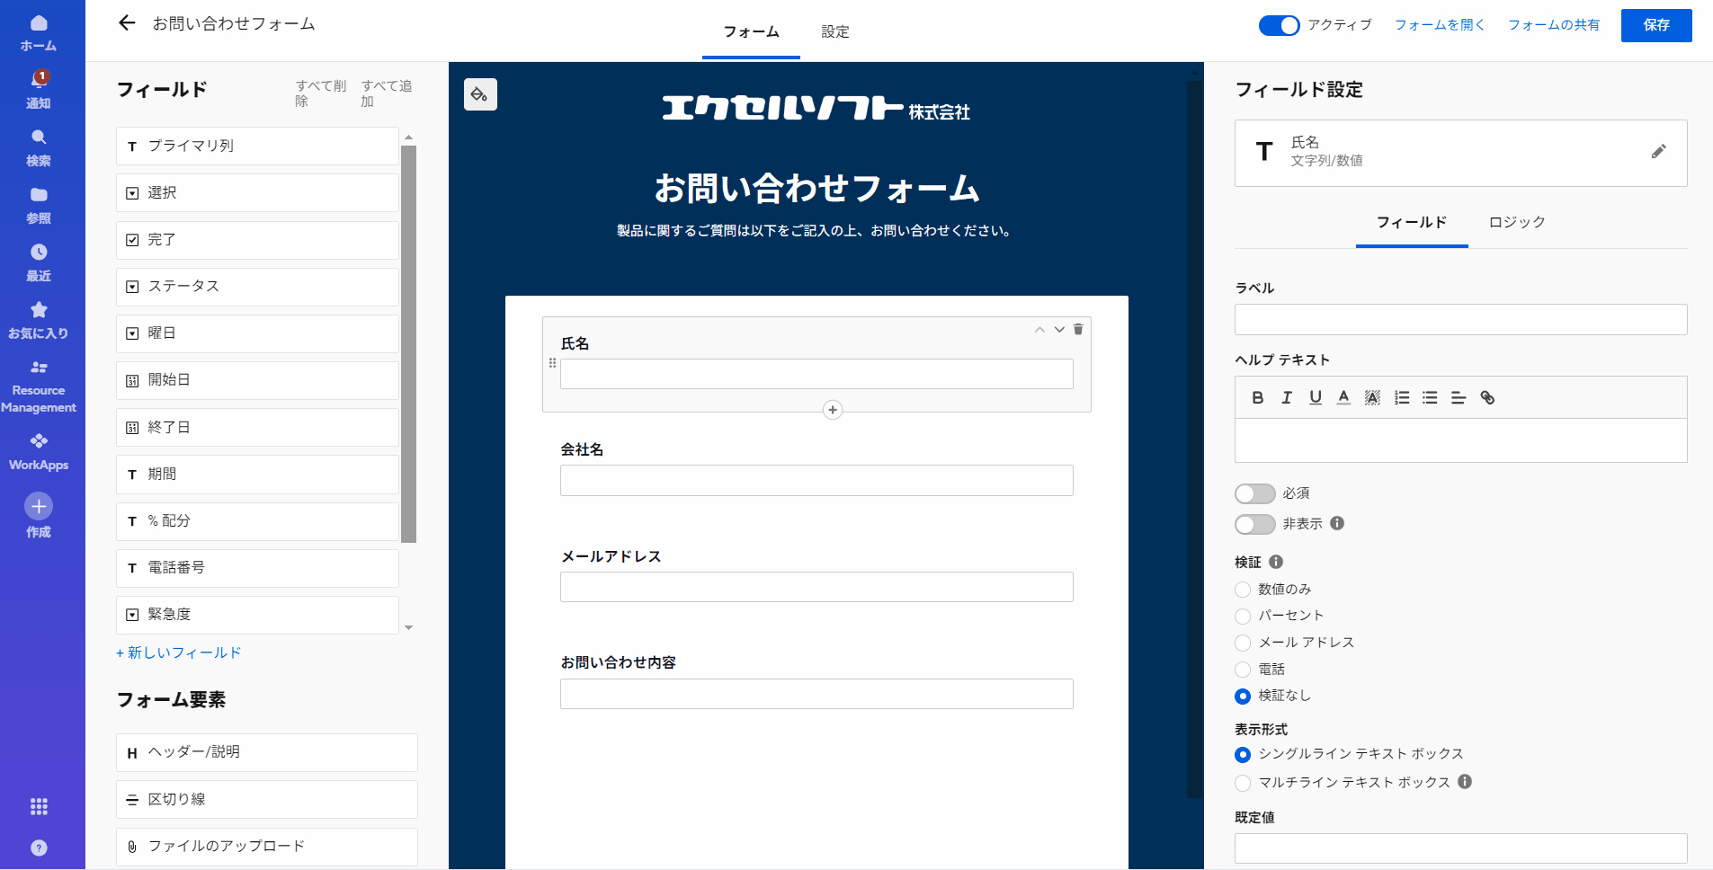
Task: Insert a link in help text toolbar
Action: click(1487, 397)
